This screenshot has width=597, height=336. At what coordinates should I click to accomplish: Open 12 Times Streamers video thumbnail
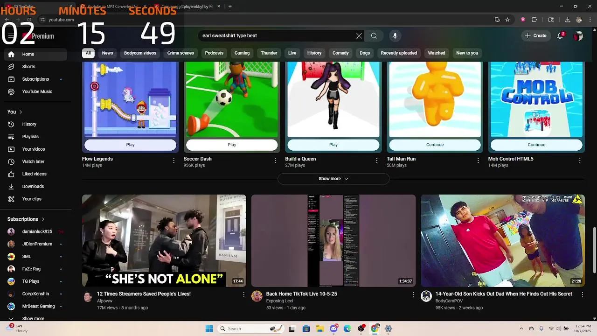(x=164, y=241)
